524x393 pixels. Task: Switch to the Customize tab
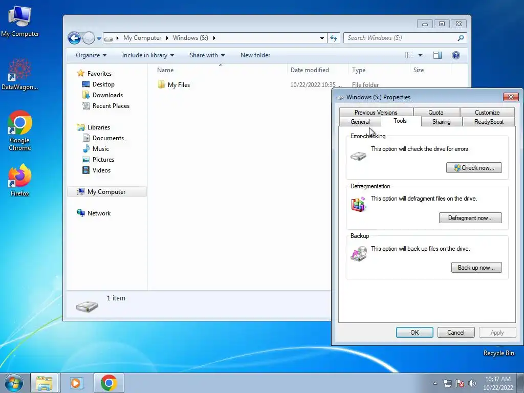tap(487, 112)
